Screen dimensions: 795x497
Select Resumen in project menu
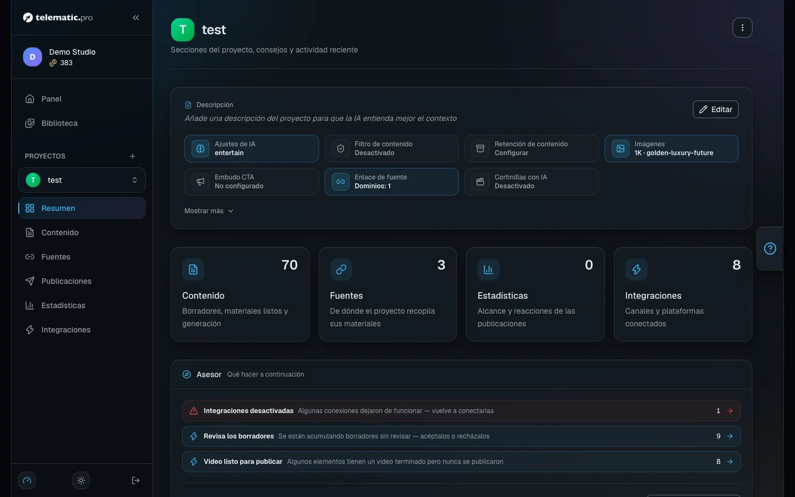(x=82, y=208)
